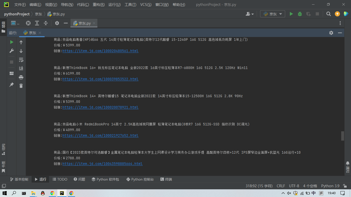Open the 版本控制 tool window

(19, 179)
